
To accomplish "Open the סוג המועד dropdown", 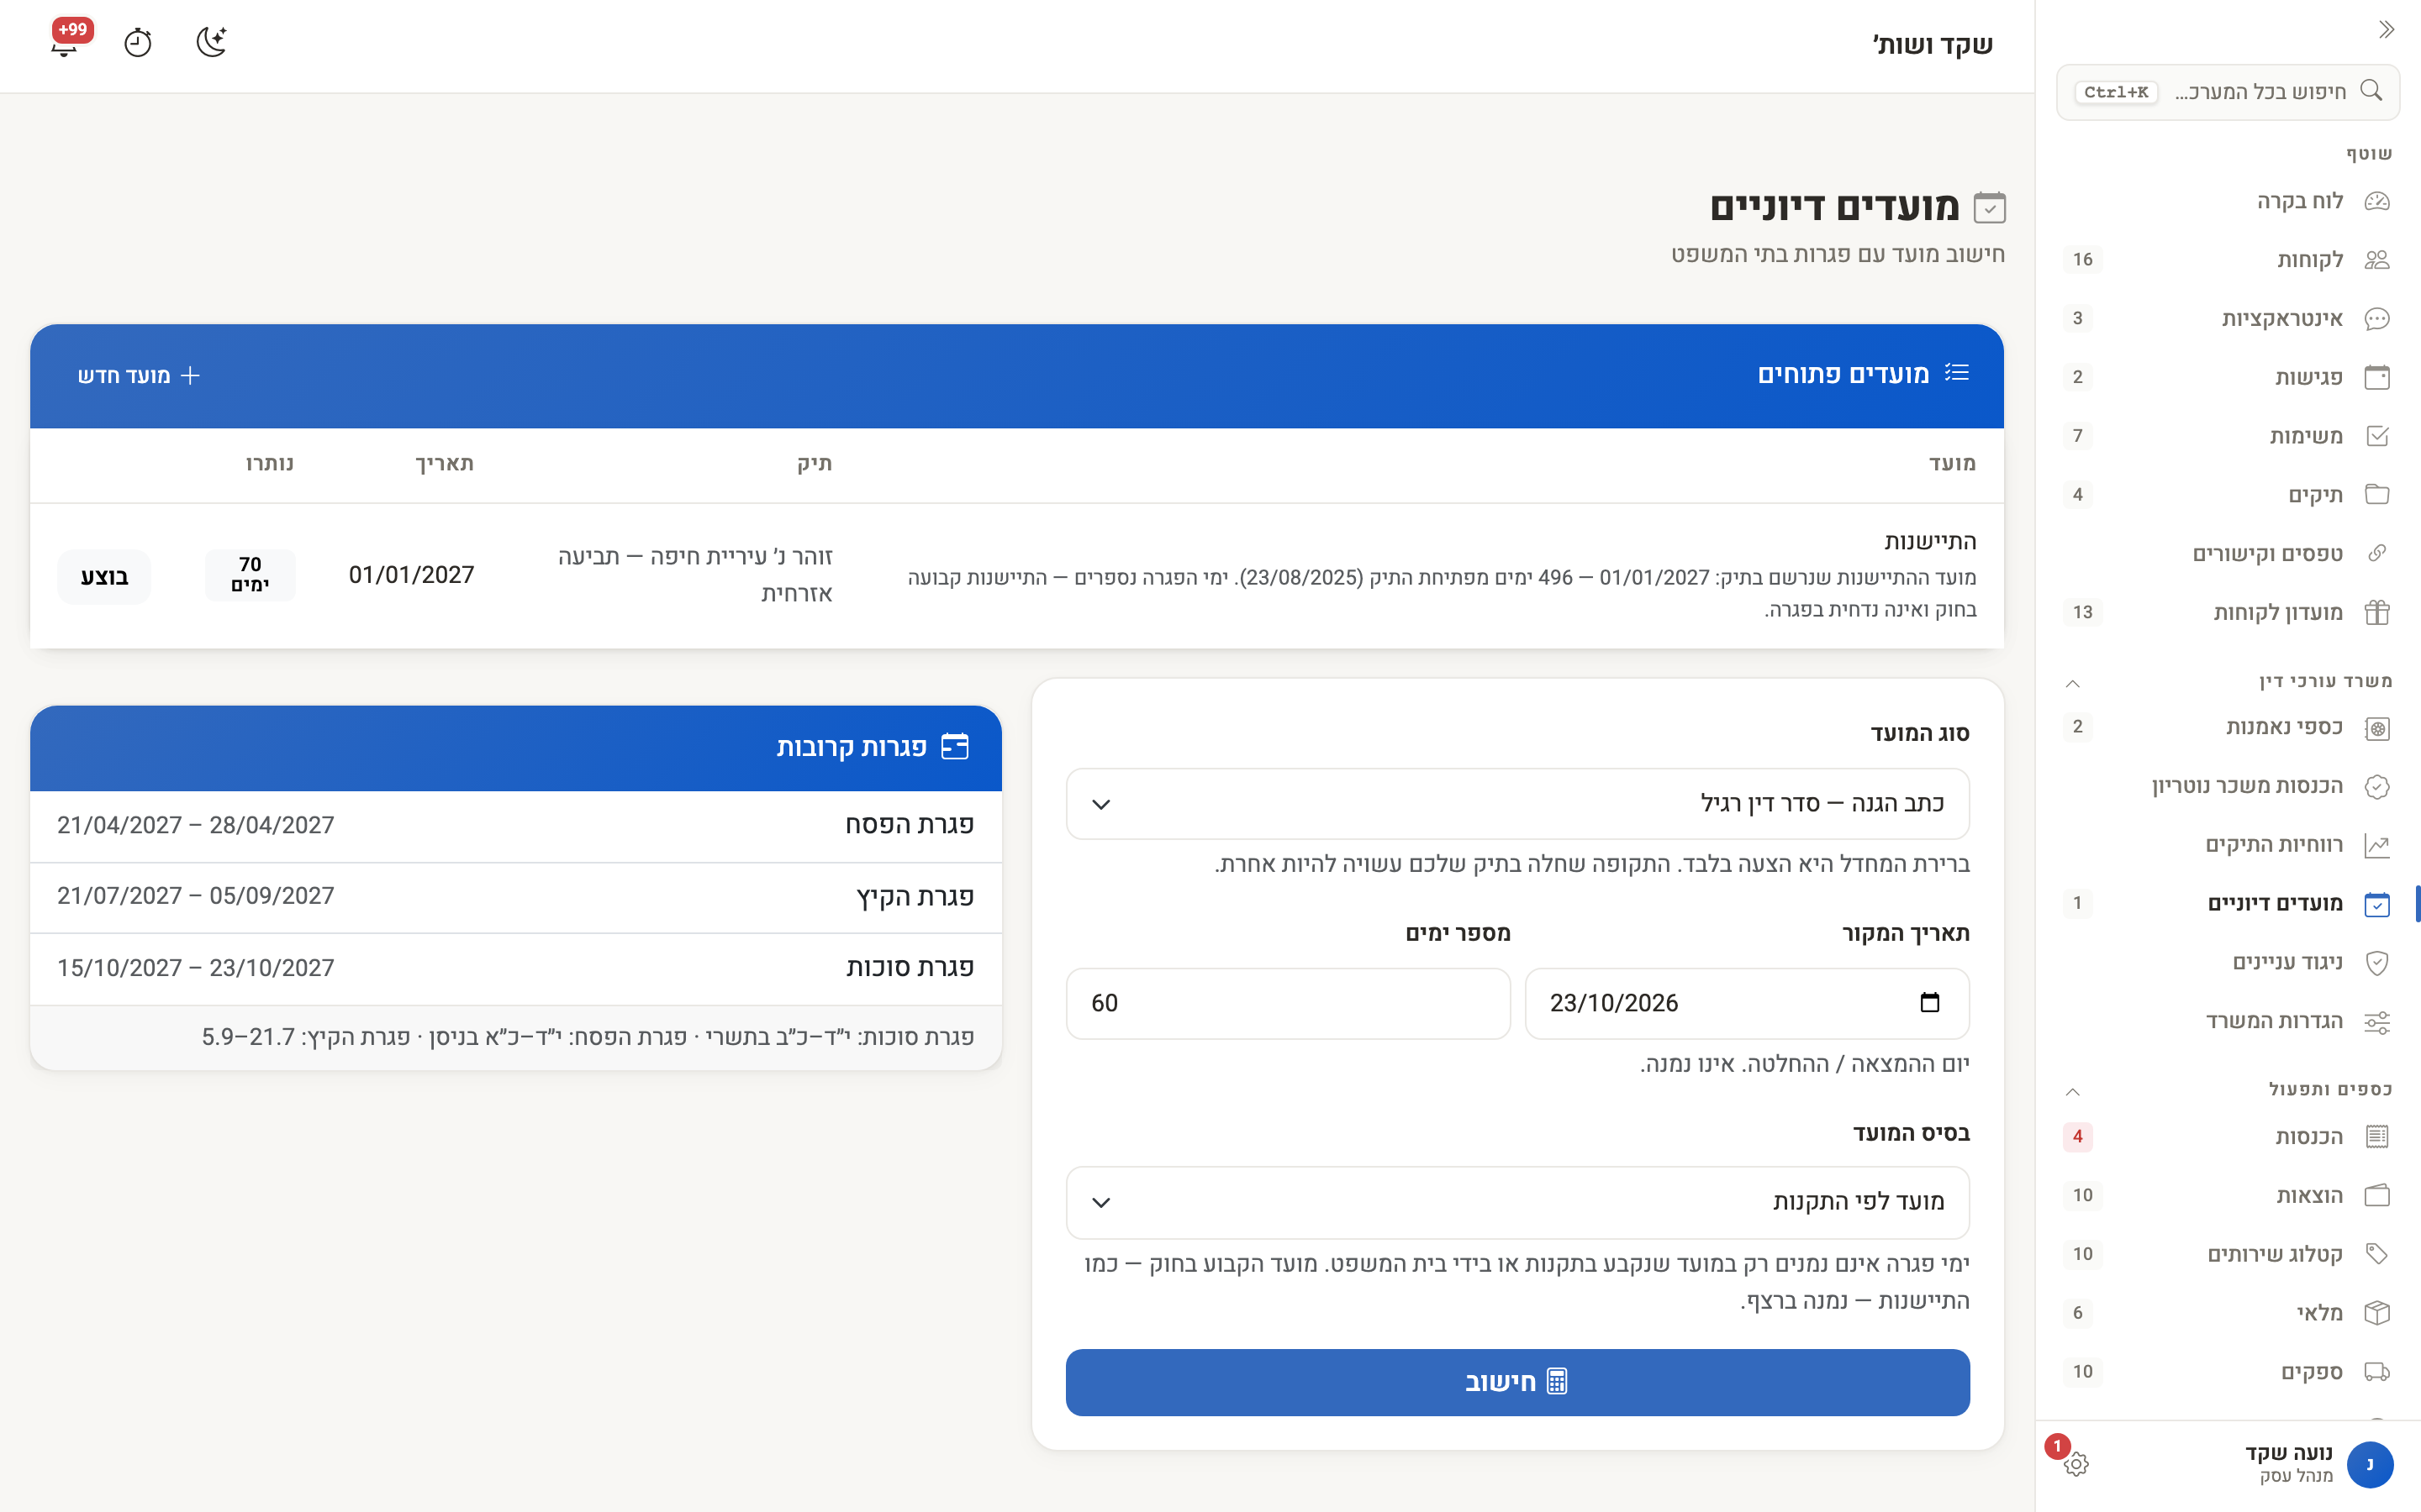I will coord(1517,804).
